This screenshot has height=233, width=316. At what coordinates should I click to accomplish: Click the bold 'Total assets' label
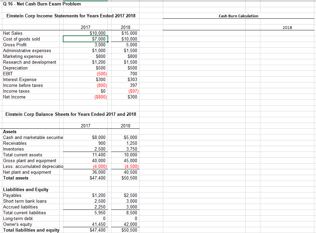[x=16, y=178]
